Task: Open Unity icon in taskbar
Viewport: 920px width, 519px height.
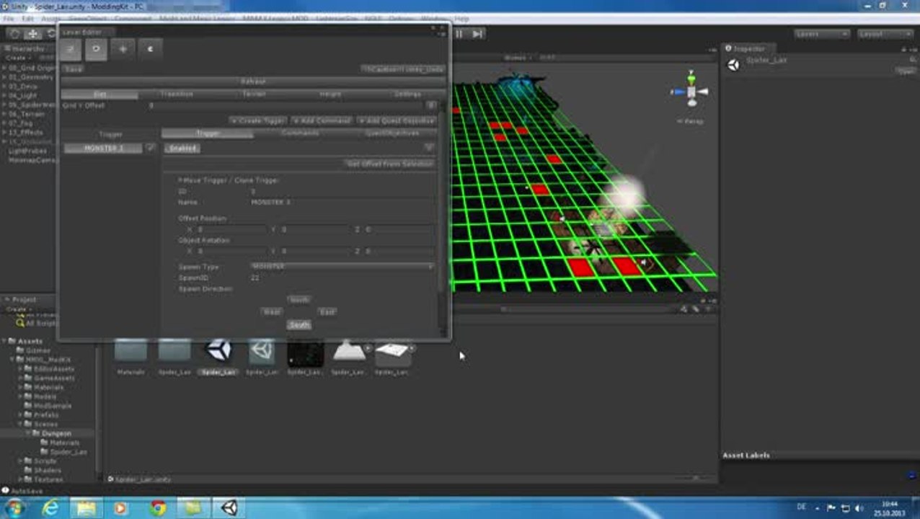Action: [x=229, y=507]
